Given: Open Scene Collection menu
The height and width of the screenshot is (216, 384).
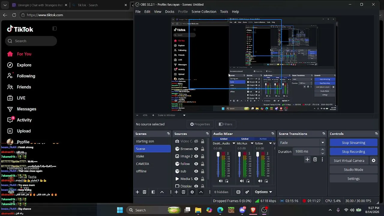Looking at the screenshot, I should click(x=204, y=12).
